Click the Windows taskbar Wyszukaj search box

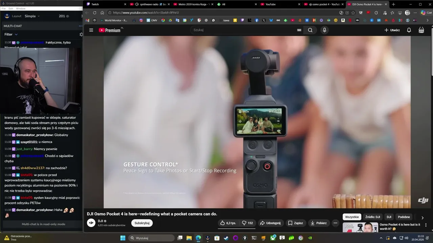[152, 238]
